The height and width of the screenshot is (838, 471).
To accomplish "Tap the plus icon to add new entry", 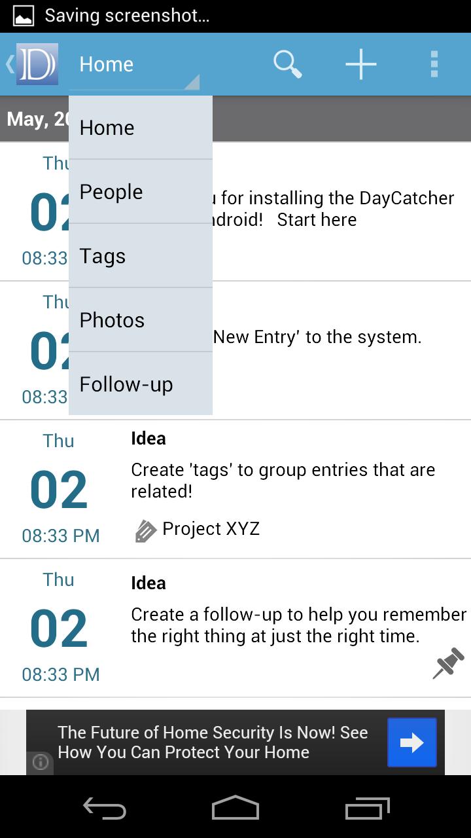I will [360, 64].
